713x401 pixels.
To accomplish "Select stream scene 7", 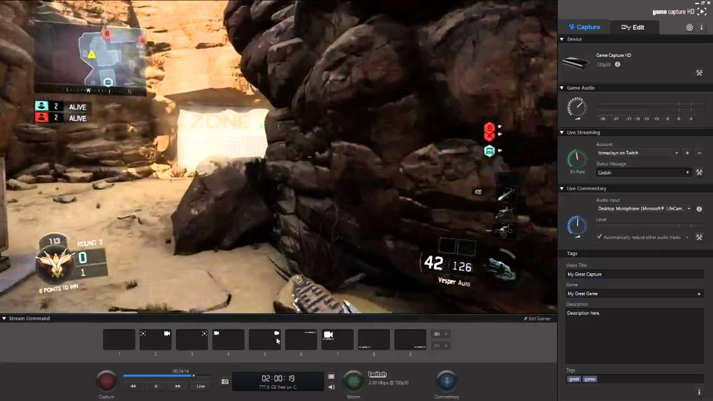I will point(338,340).
